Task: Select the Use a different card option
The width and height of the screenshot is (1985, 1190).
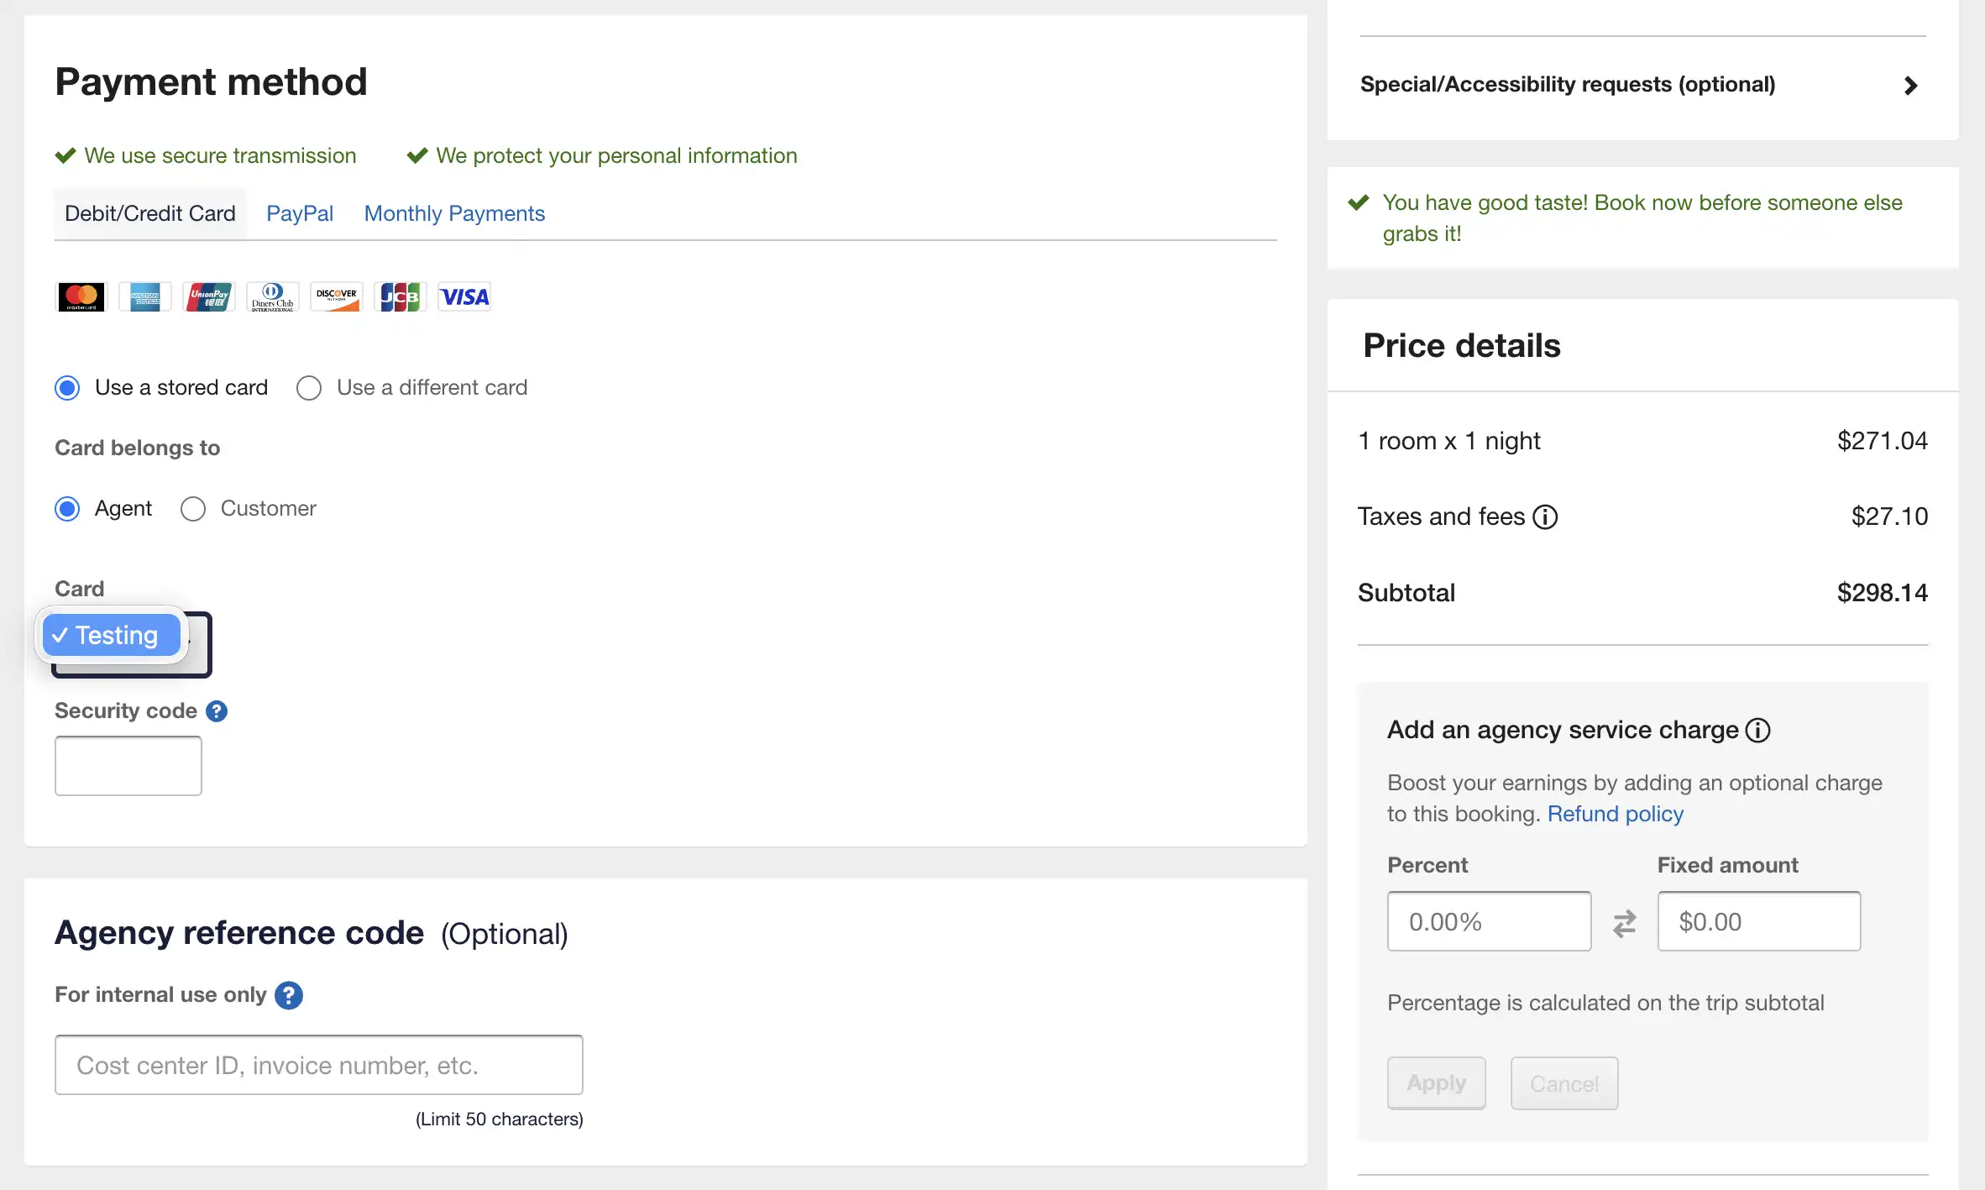Action: 309,388
